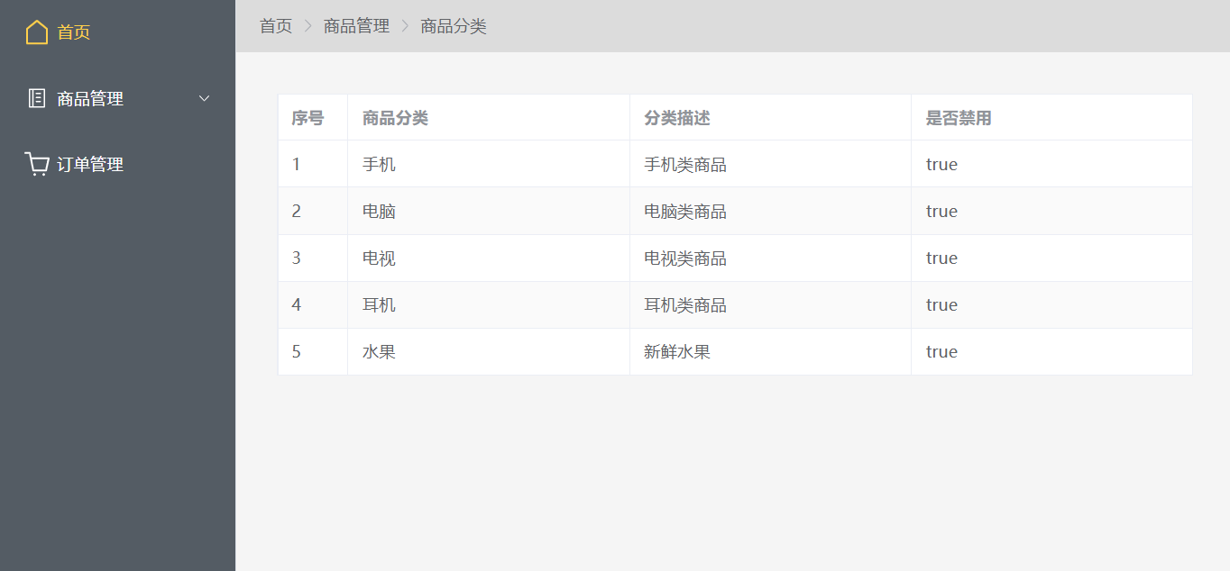The width and height of the screenshot is (1230, 571).
Task: Click 商品分类 in the breadcrumb
Action: click(x=454, y=26)
